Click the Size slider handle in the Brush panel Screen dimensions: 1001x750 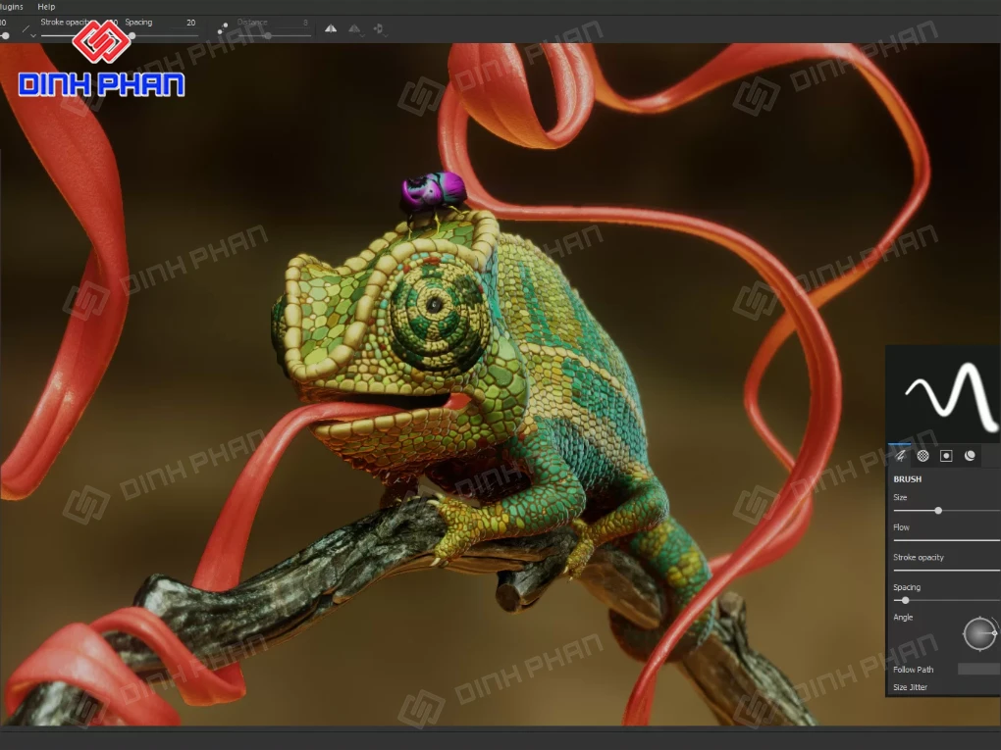point(938,510)
